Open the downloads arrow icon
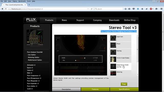The width and height of the screenshot is (164, 92). 138,9
